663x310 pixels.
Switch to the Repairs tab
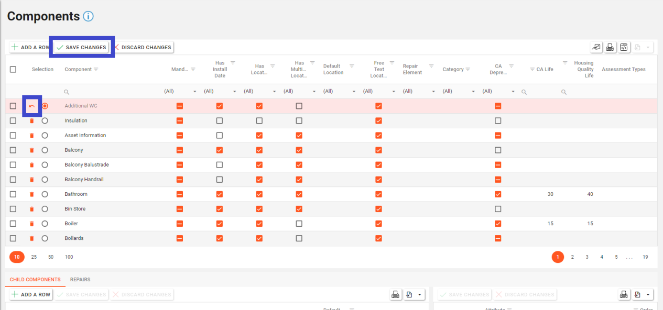(x=80, y=280)
